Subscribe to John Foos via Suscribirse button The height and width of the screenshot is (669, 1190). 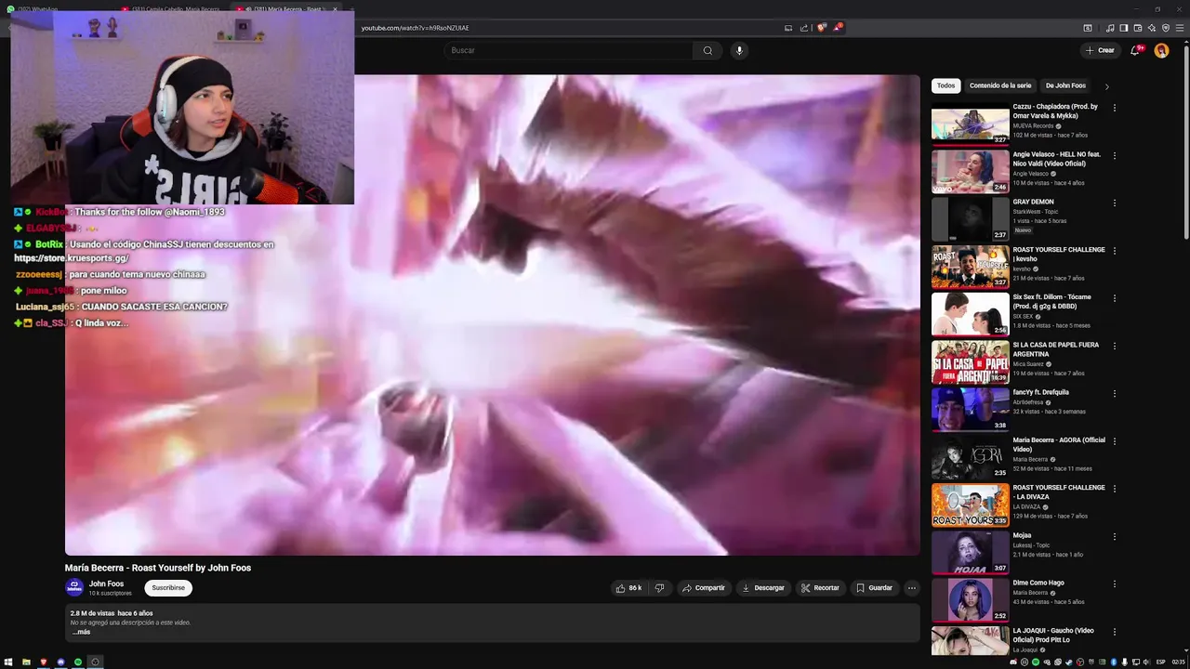pos(168,587)
